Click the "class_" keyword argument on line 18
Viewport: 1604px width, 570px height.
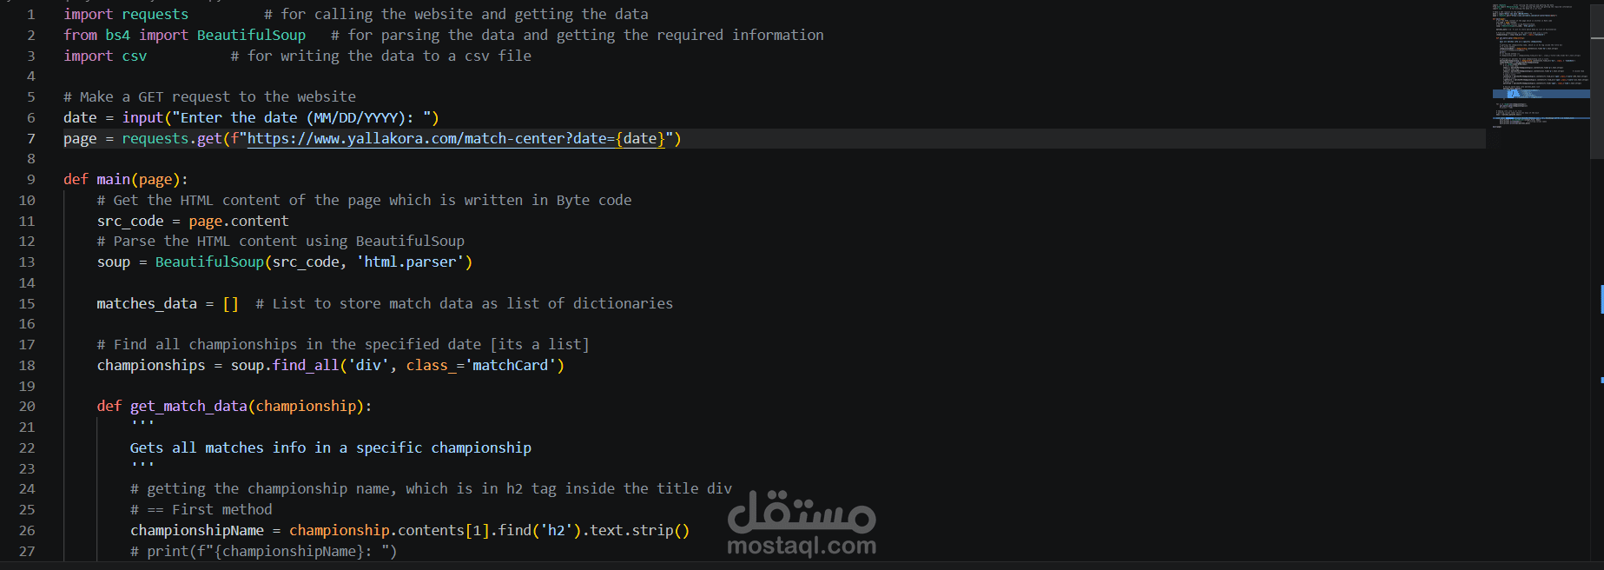[431, 366]
